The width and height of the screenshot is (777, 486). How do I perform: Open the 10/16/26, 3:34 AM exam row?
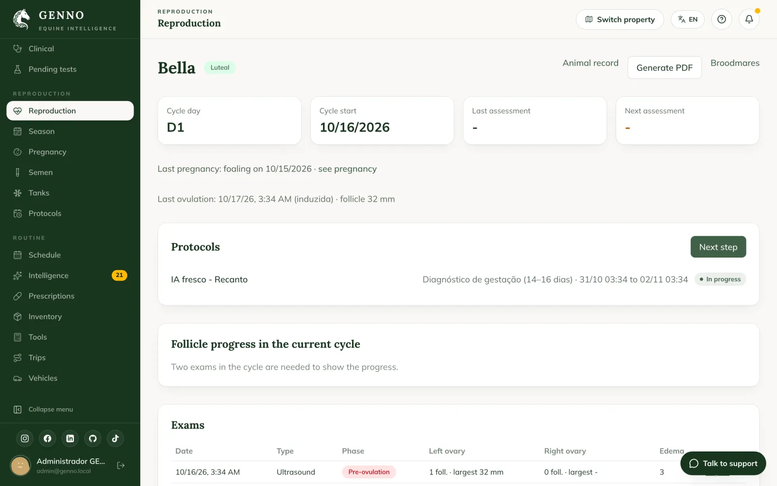458,472
